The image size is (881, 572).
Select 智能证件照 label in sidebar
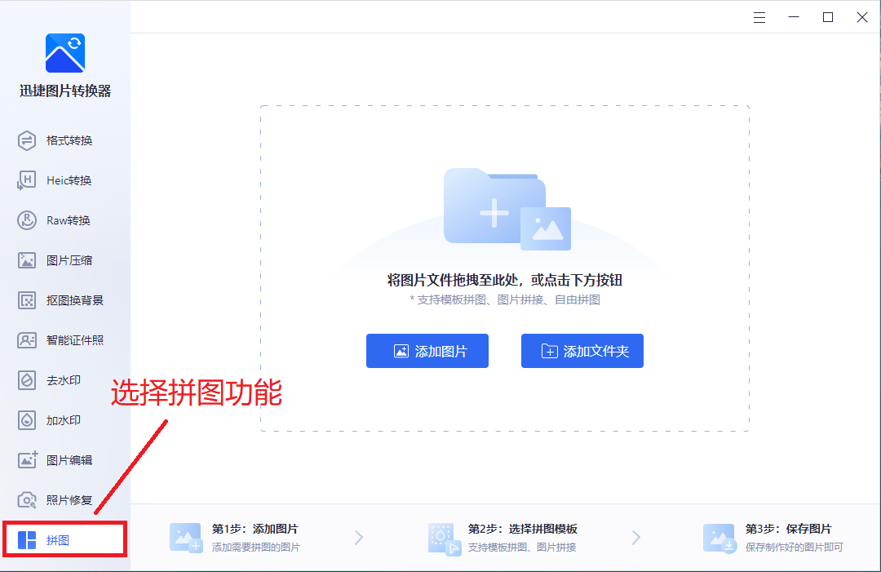pyautogui.click(x=75, y=340)
